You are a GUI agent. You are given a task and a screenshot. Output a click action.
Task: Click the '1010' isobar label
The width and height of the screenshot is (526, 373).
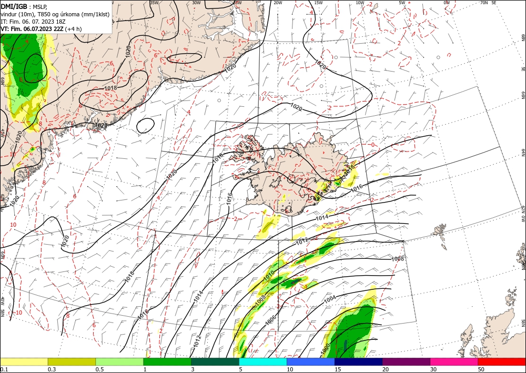coord(270,276)
